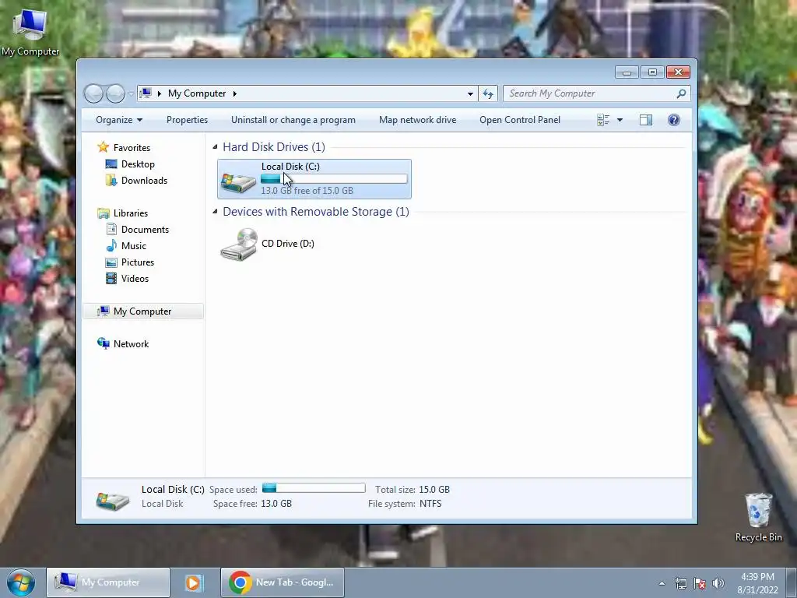Open the Videos library
Viewport: 797px width, 598px height.
[x=135, y=279]
